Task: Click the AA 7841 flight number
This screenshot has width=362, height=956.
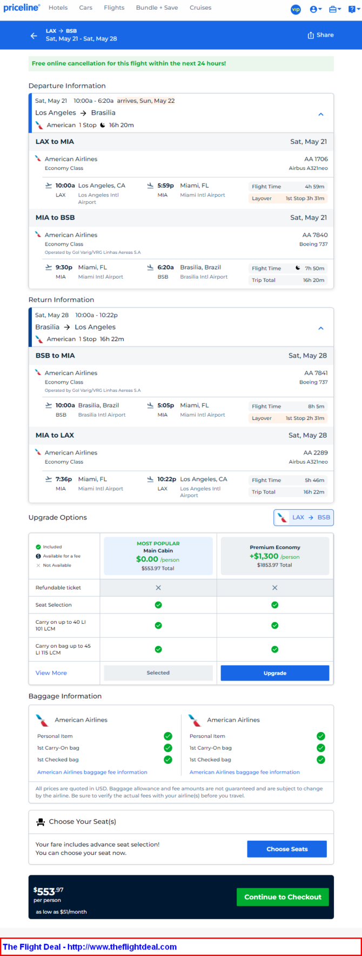Action: pos(316,373)
